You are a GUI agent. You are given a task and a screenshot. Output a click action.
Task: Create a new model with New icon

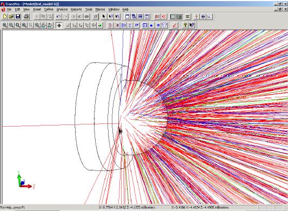[5, 17]
